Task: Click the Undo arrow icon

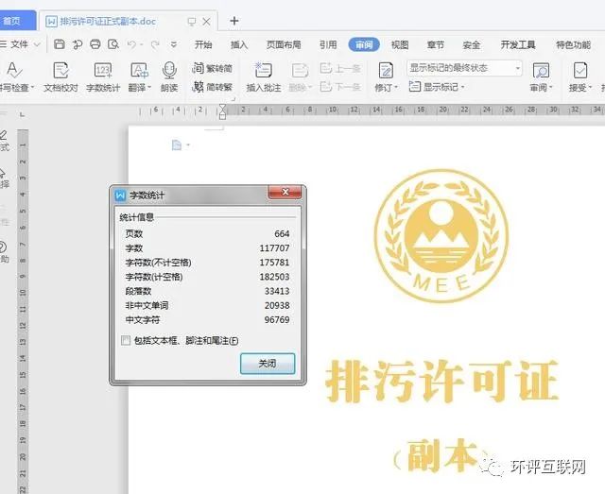Action: point(131,44)
